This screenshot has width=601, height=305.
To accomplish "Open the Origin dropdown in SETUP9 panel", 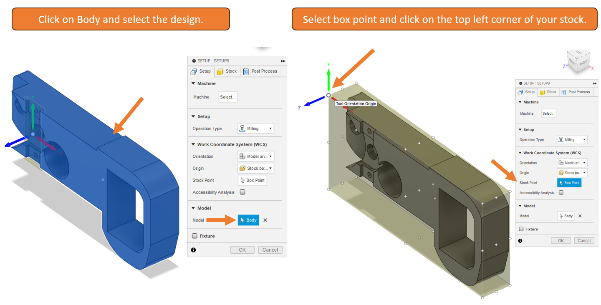I will (572, 173).
